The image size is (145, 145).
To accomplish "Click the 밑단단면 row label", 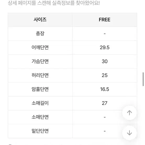I will coord(40,131).
